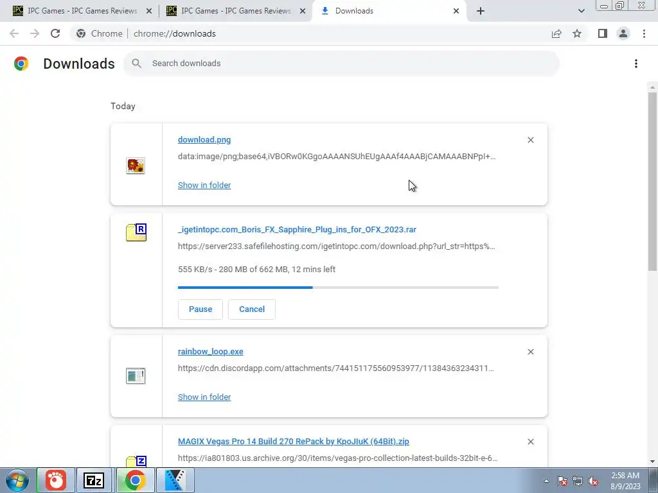Share this page icon in address bar

556,33
